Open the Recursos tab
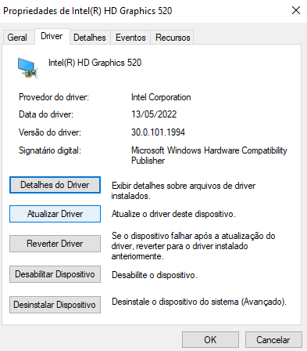307x351 pixels. click(173, 38)
